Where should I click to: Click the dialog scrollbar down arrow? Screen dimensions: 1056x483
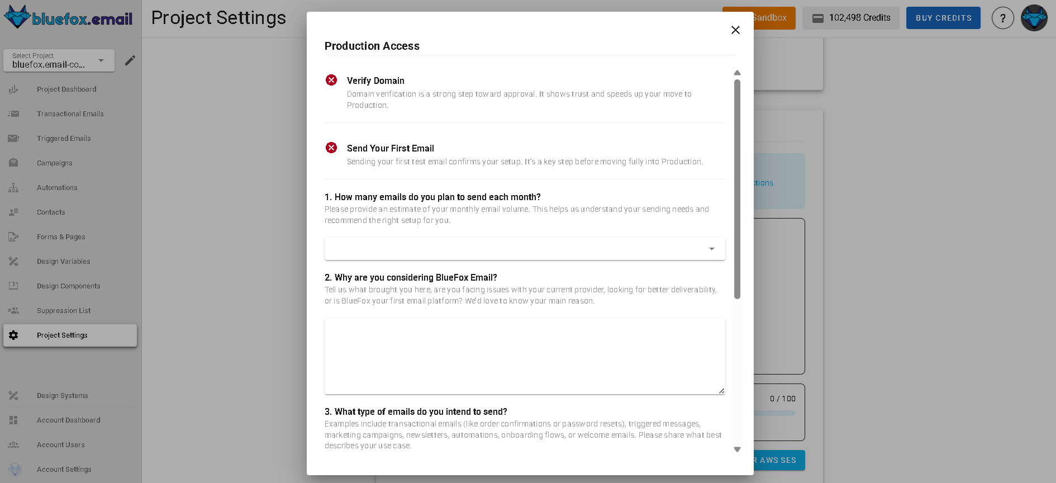[x=737, y=449]
